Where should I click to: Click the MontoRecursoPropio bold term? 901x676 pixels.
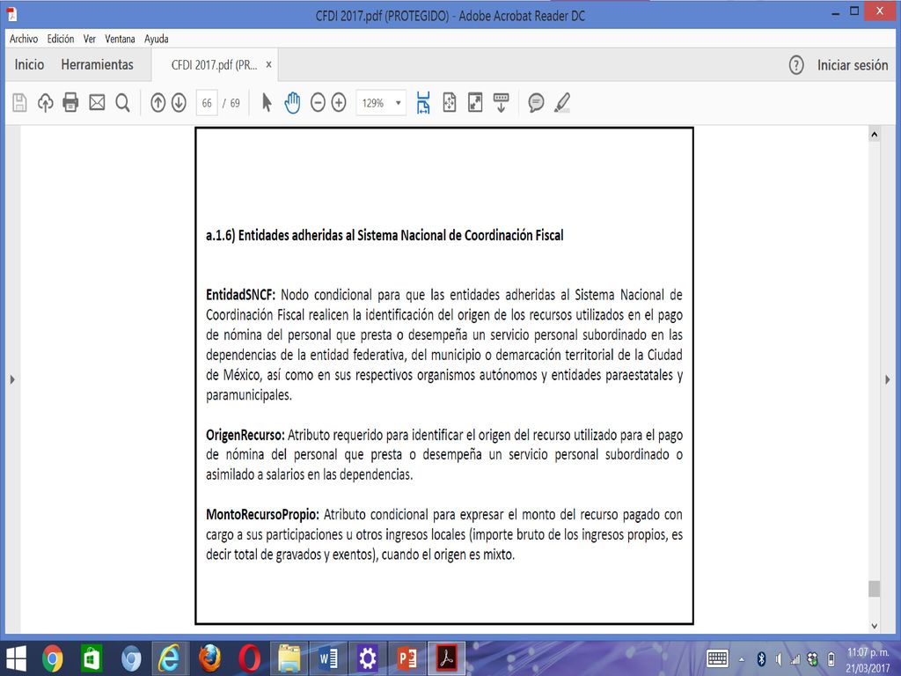262,515
